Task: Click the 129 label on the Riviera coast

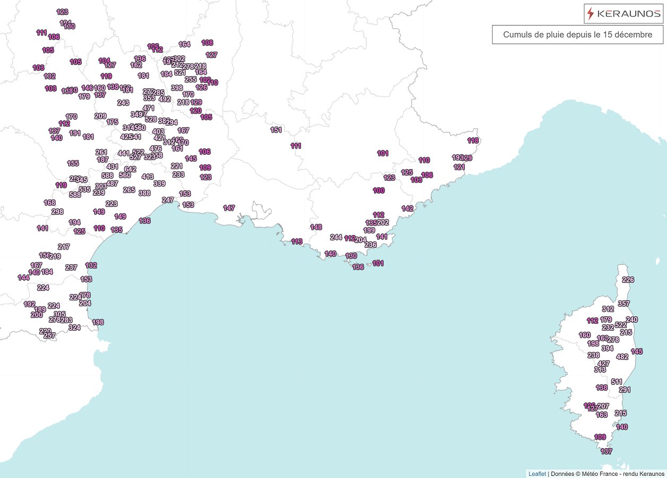Action: click(x=467, y=157)
